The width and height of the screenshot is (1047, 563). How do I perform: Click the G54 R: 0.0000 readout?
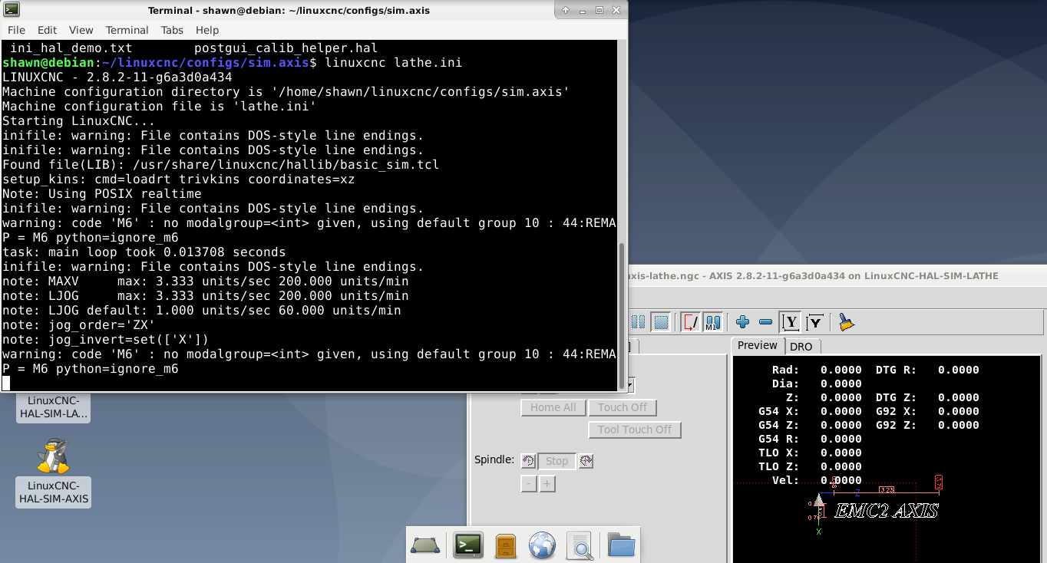[x=810, y=439]
